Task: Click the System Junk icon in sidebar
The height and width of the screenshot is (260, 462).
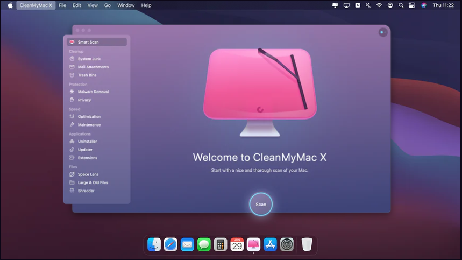Action: (x=72, y=59)
